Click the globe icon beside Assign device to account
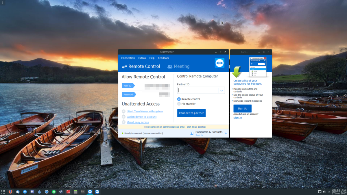 pyautogui.click(x=123, y=117)
